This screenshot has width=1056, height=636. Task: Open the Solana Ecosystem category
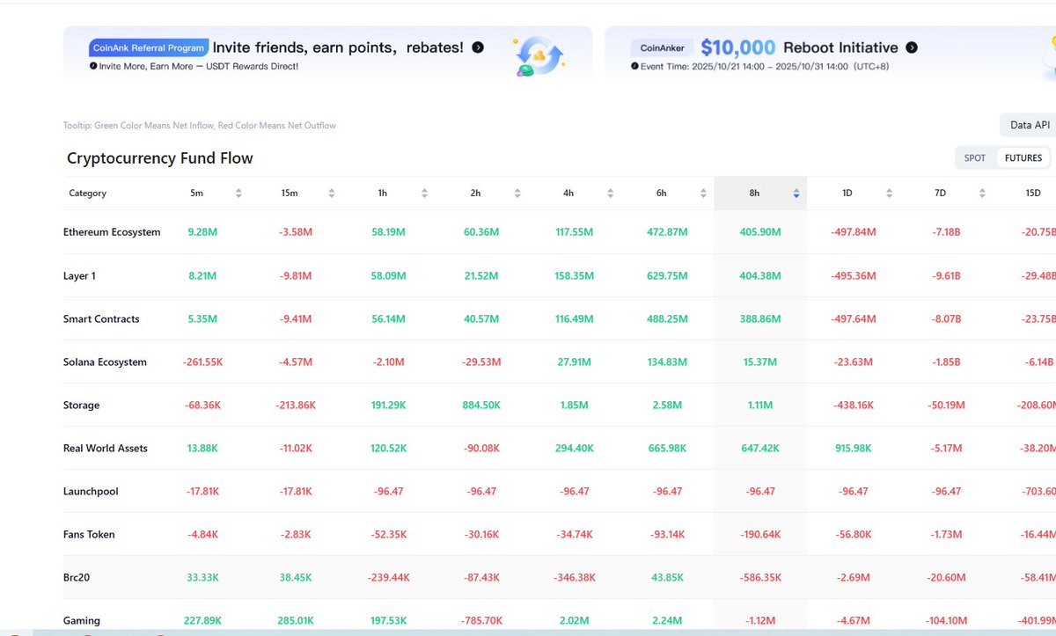click(105, 362)
